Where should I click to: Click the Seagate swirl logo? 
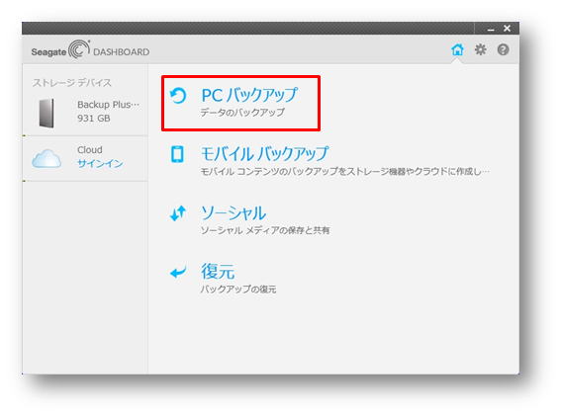click(x=79, y=49)
